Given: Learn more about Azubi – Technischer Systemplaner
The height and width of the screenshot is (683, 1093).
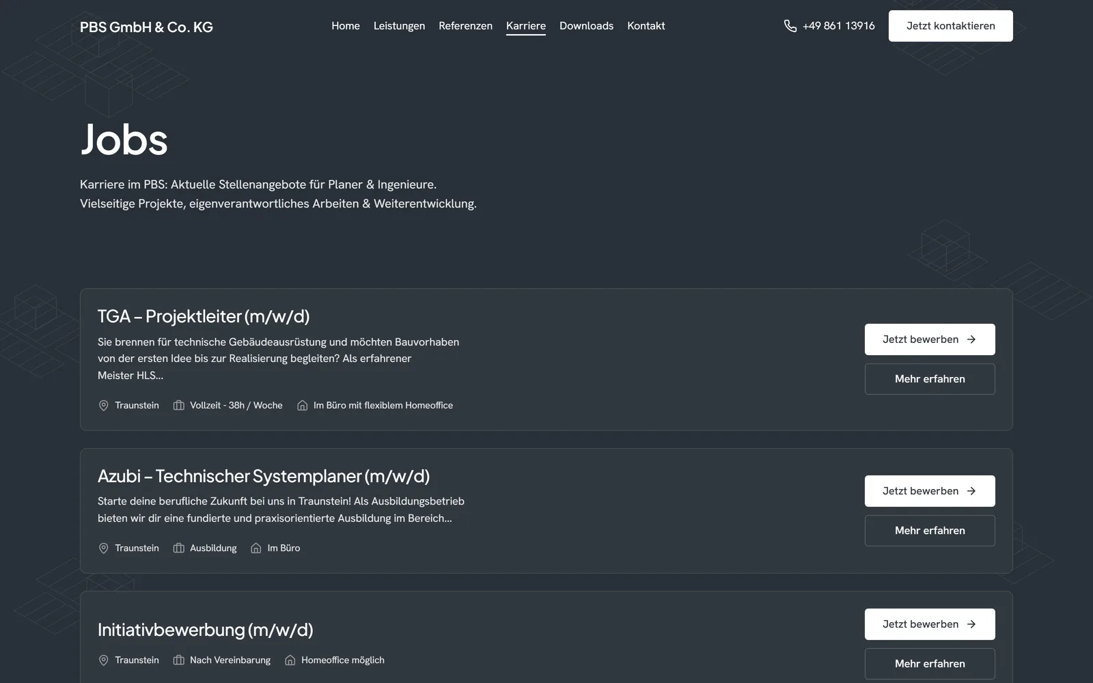Looking at the screenshot, I should 930,531.
